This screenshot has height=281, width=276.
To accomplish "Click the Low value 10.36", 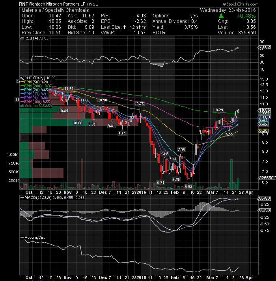I will [55, 27].
